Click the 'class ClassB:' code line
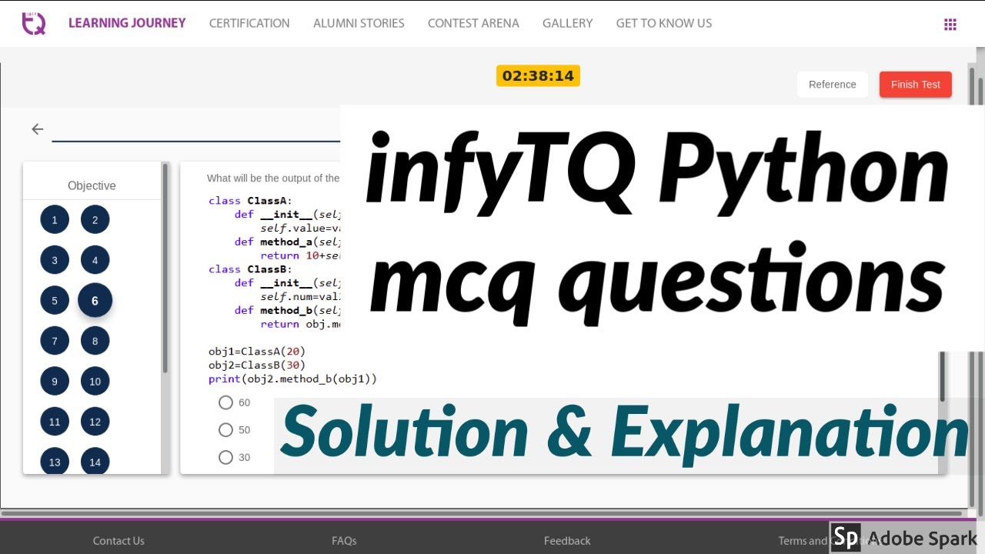The height and width of the screenshot is (554, 985). [x=250, y=269]
